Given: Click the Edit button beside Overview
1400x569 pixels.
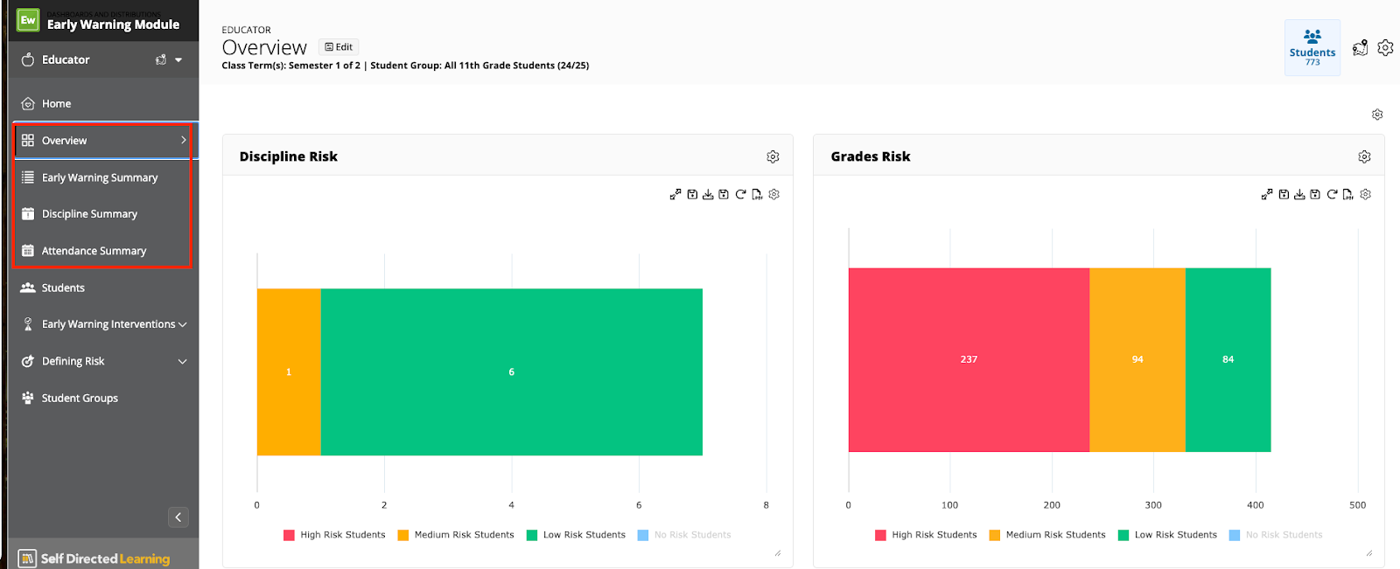Looking at the screenshot, I should pos(339,46).
